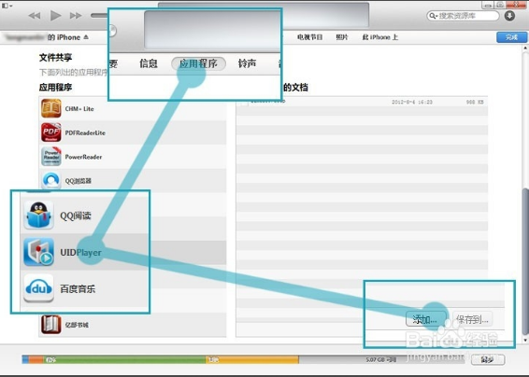Image resolution: width=529 pixels, height=377 pixels.
Task: Click the 文件共享 heading
Action: 56,57
